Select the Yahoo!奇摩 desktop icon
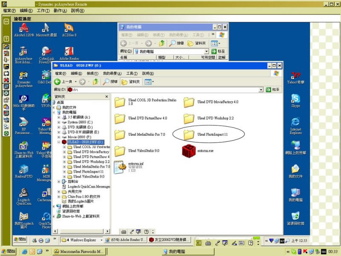The image size is (341, 256). (x=295, y=78)
